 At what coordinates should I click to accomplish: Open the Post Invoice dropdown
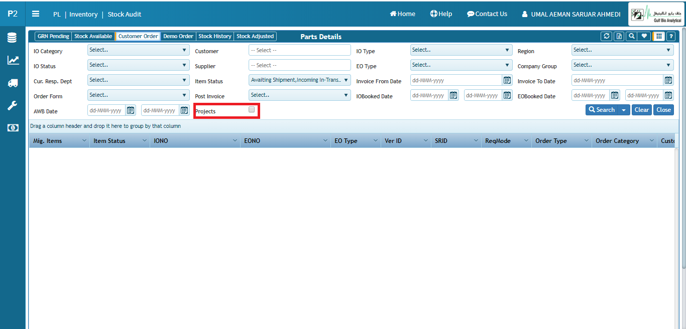tap(300, 95)
